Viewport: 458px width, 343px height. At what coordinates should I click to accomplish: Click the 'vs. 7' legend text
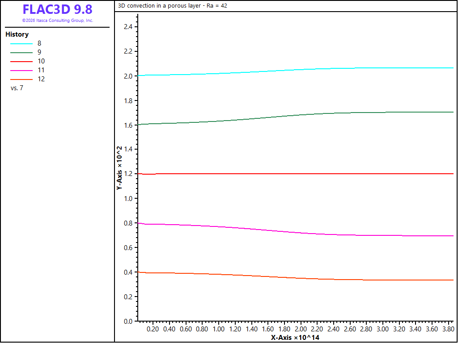[x=17, y=88]
